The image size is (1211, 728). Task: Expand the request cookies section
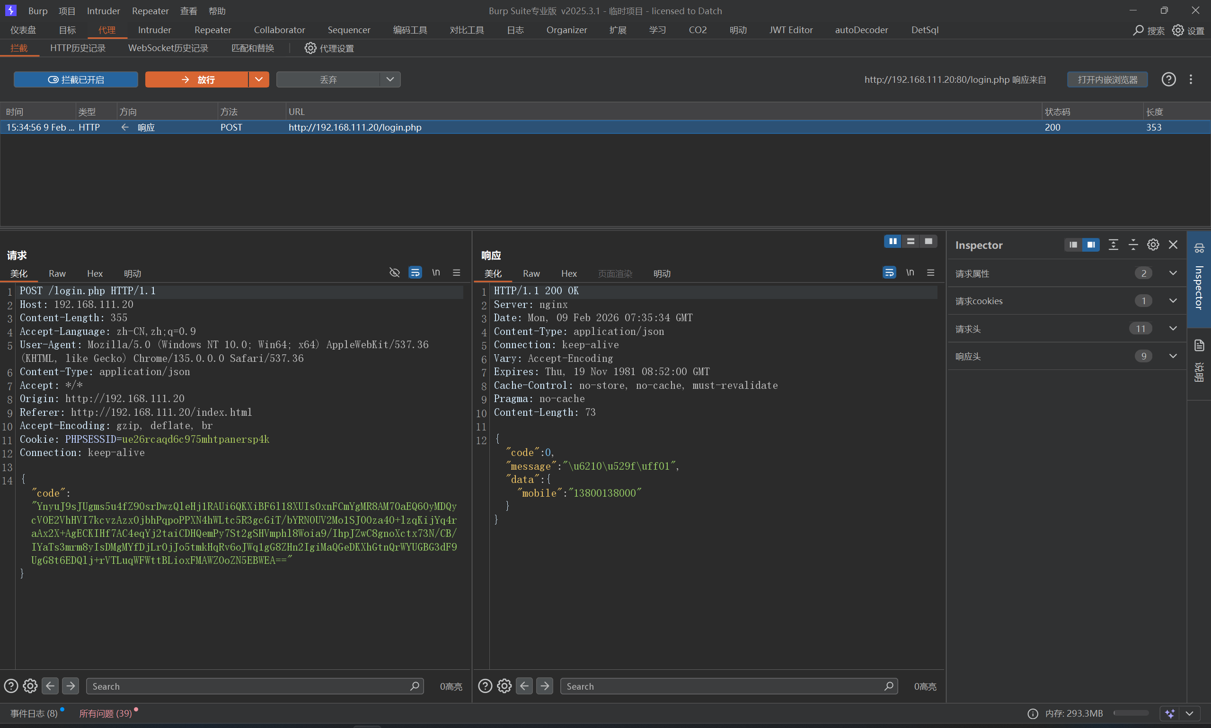click(x=1173, y=301)
